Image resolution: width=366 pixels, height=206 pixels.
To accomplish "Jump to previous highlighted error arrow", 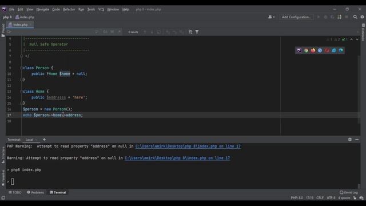I will click(352, 39).
